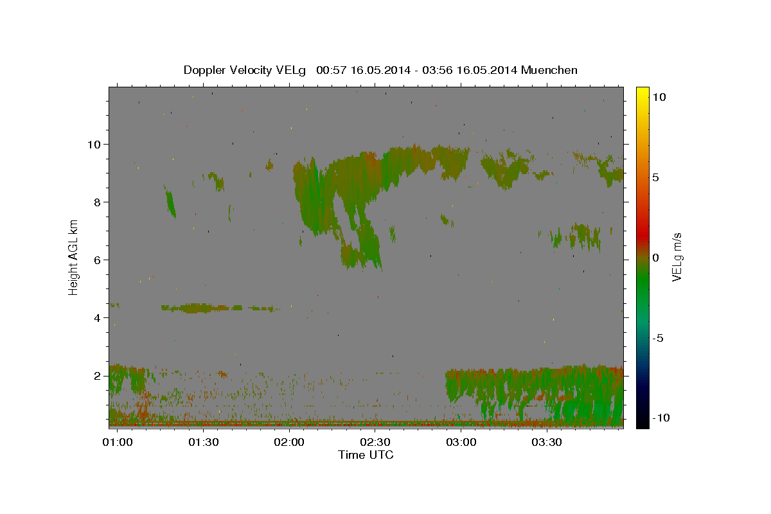Click the end time '03:56 16.05.2014' in the title
This screenshot has width=771, height=514.
(x=468, y=70)
